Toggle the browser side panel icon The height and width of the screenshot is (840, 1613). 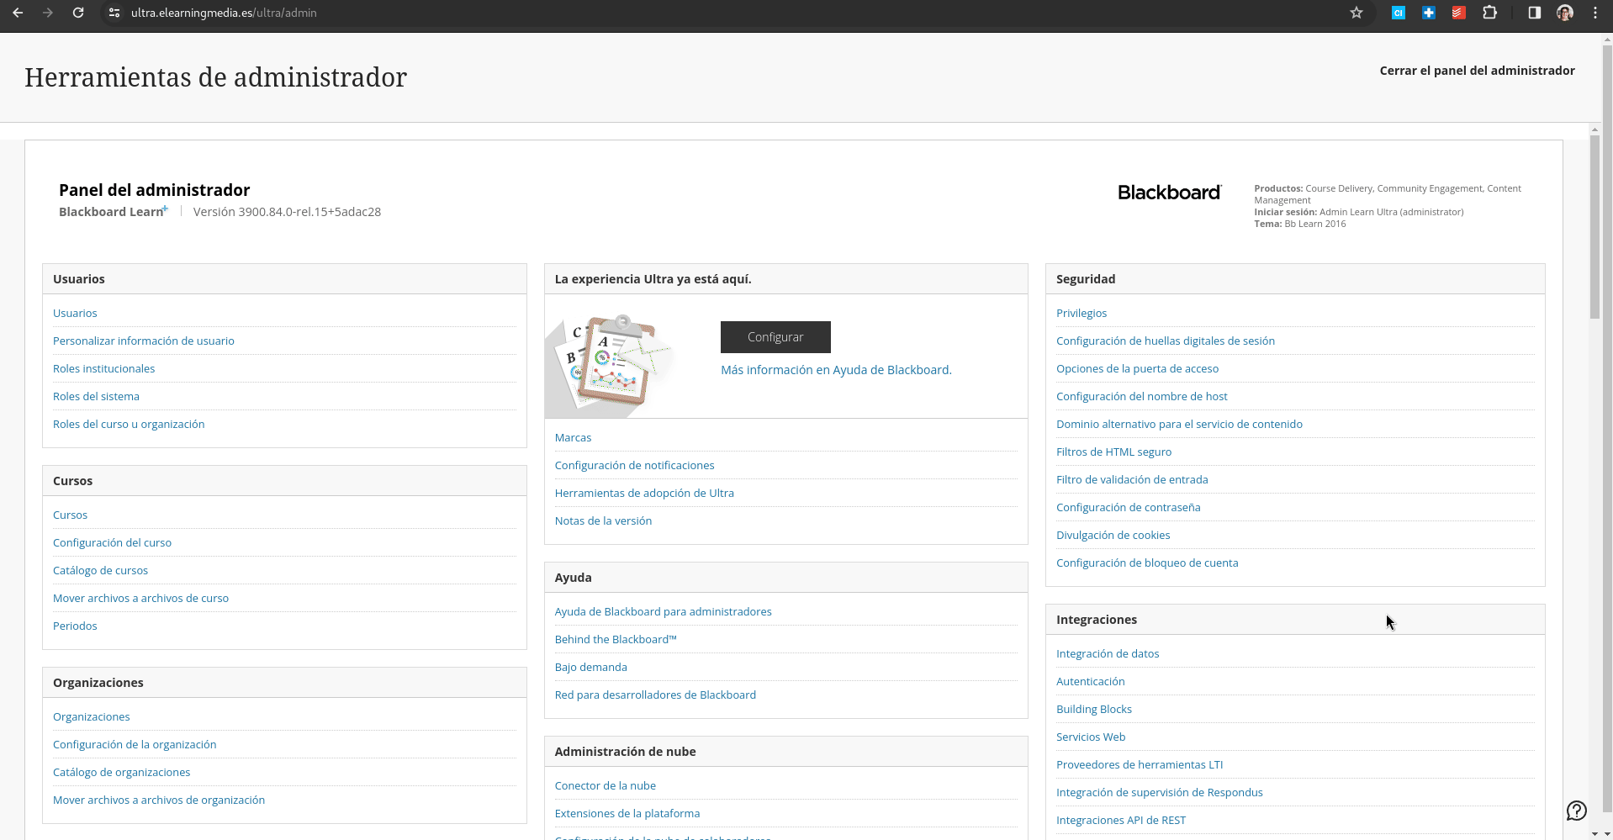point(1535,13)
